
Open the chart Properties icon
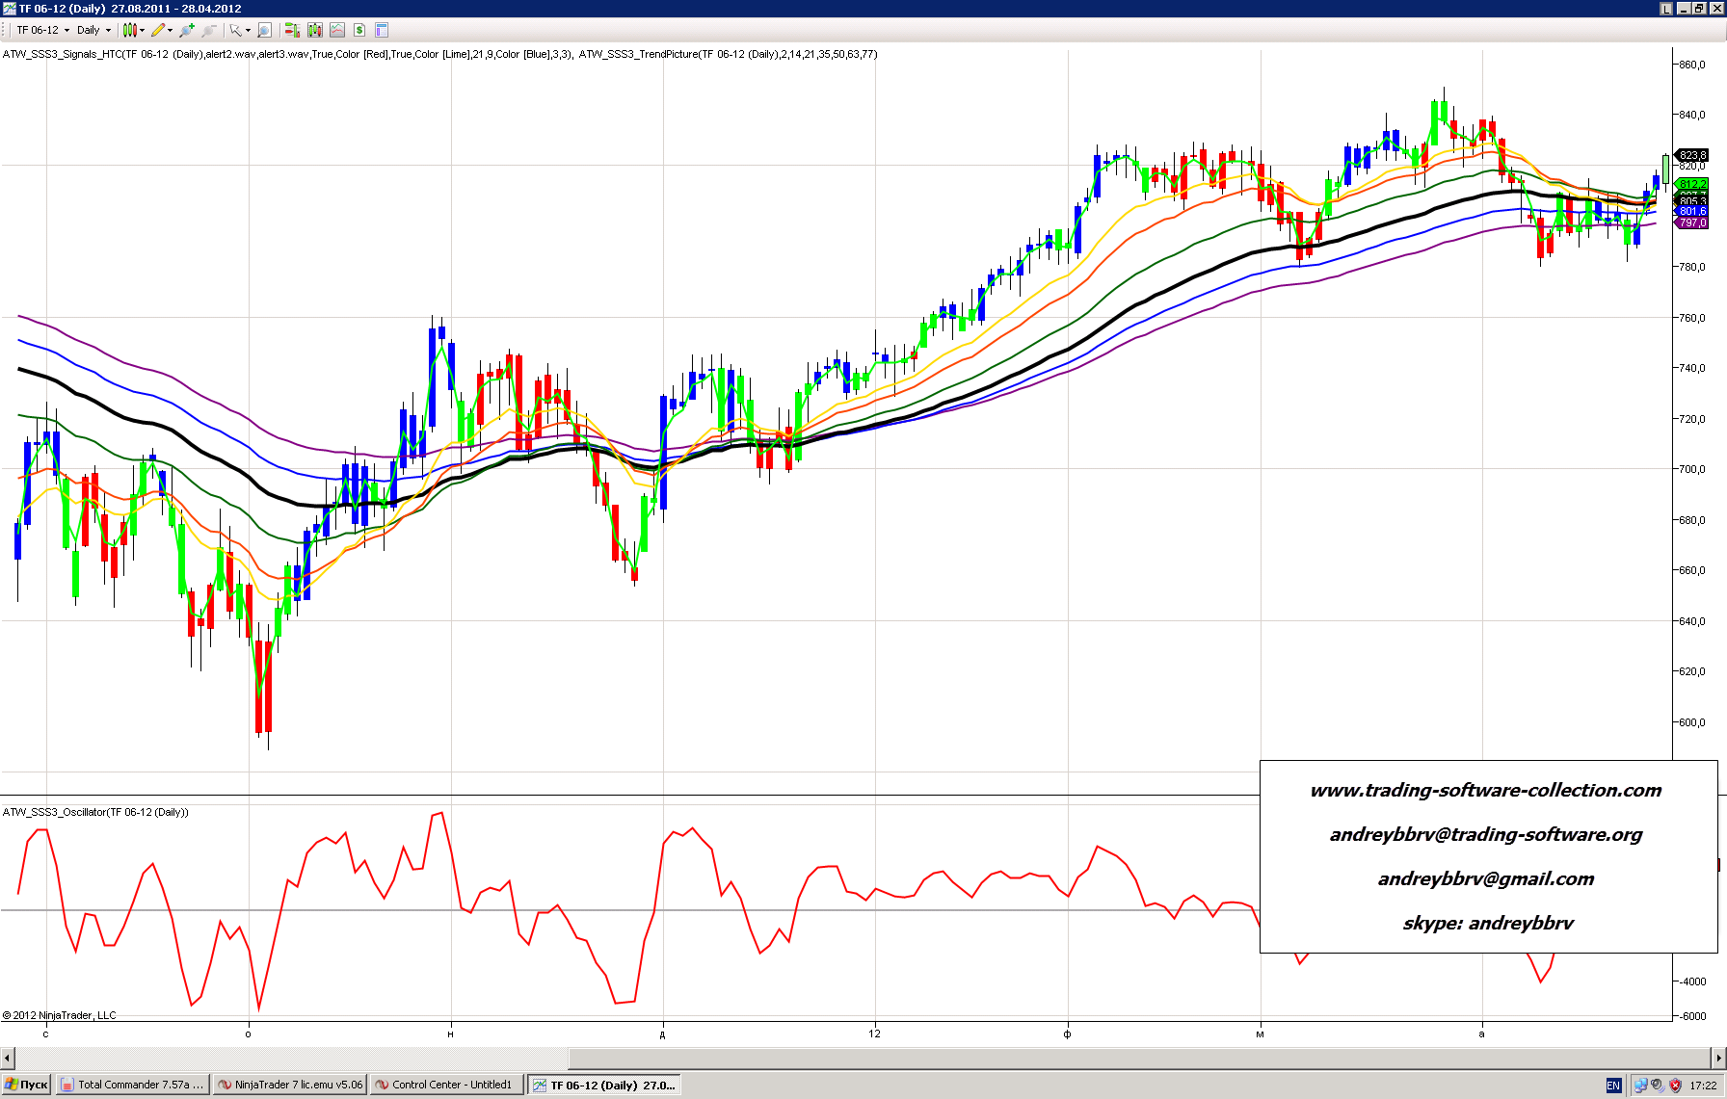click(x=382, y=31)
